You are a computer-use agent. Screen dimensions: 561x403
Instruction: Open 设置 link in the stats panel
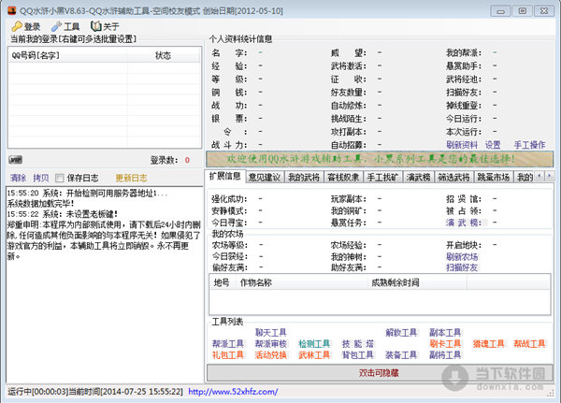(493, 145)
